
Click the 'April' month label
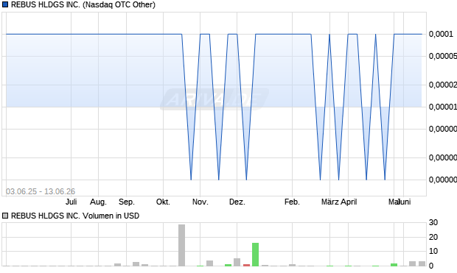(349, 202)
